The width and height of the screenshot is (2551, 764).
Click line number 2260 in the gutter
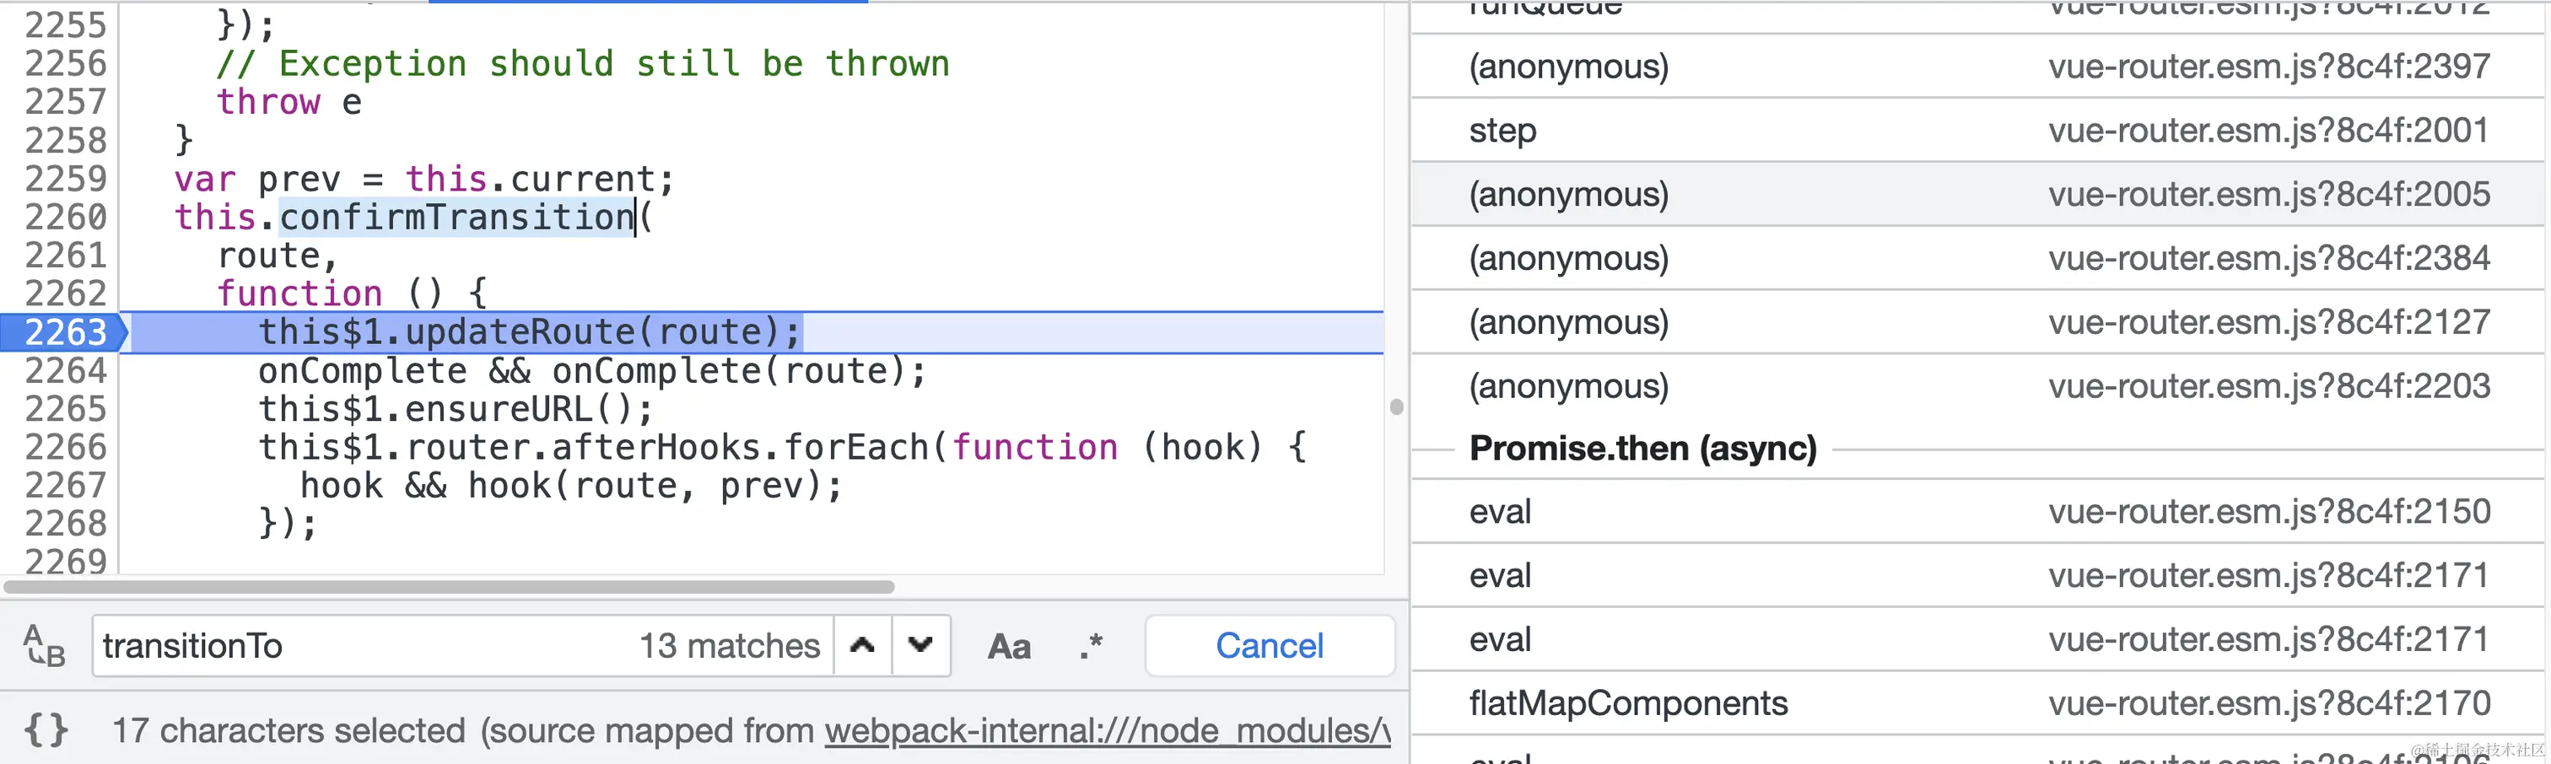pos(63,217)
